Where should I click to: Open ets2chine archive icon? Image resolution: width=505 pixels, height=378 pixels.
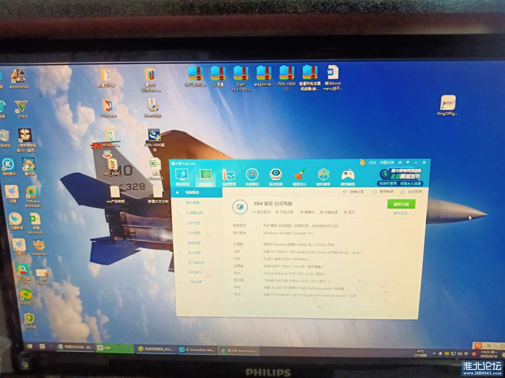pyautogui.click(x=263, y=76)
